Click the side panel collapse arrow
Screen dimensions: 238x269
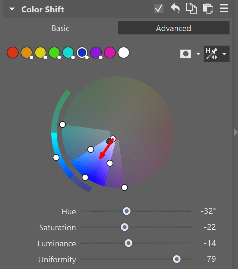[236, 132]
